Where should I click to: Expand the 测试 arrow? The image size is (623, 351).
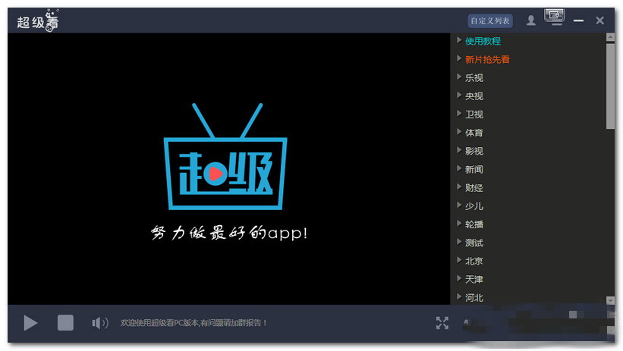(x=459, y=242)
